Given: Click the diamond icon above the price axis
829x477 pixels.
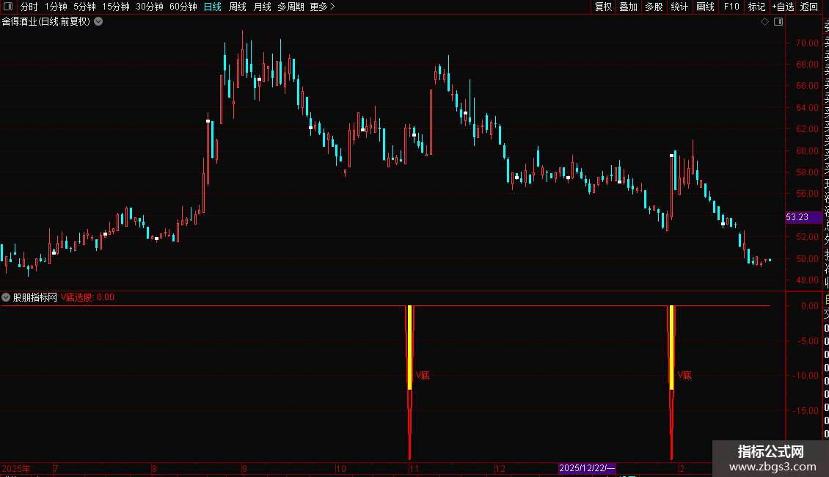Looking at the screenshot, I should [764, 22].
